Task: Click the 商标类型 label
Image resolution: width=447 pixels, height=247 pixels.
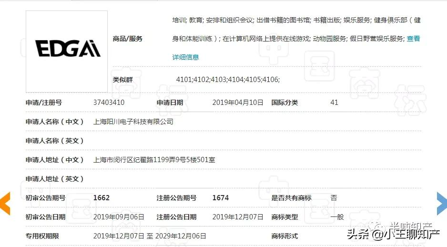Action: (284, 217)
